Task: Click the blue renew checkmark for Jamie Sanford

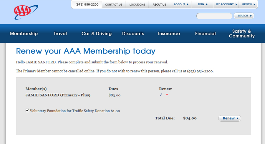Action: pyautogui.click(x=161, y=95)
